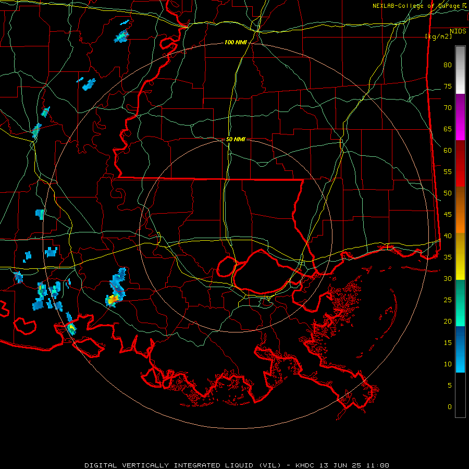Screen dimensions: 469x469
Task: Click the 30 value on color scale
Action: (x=448, y=279)
